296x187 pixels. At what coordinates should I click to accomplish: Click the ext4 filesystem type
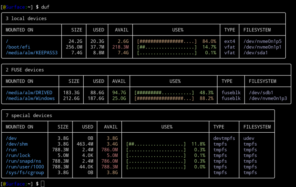(x=229, y=41)
